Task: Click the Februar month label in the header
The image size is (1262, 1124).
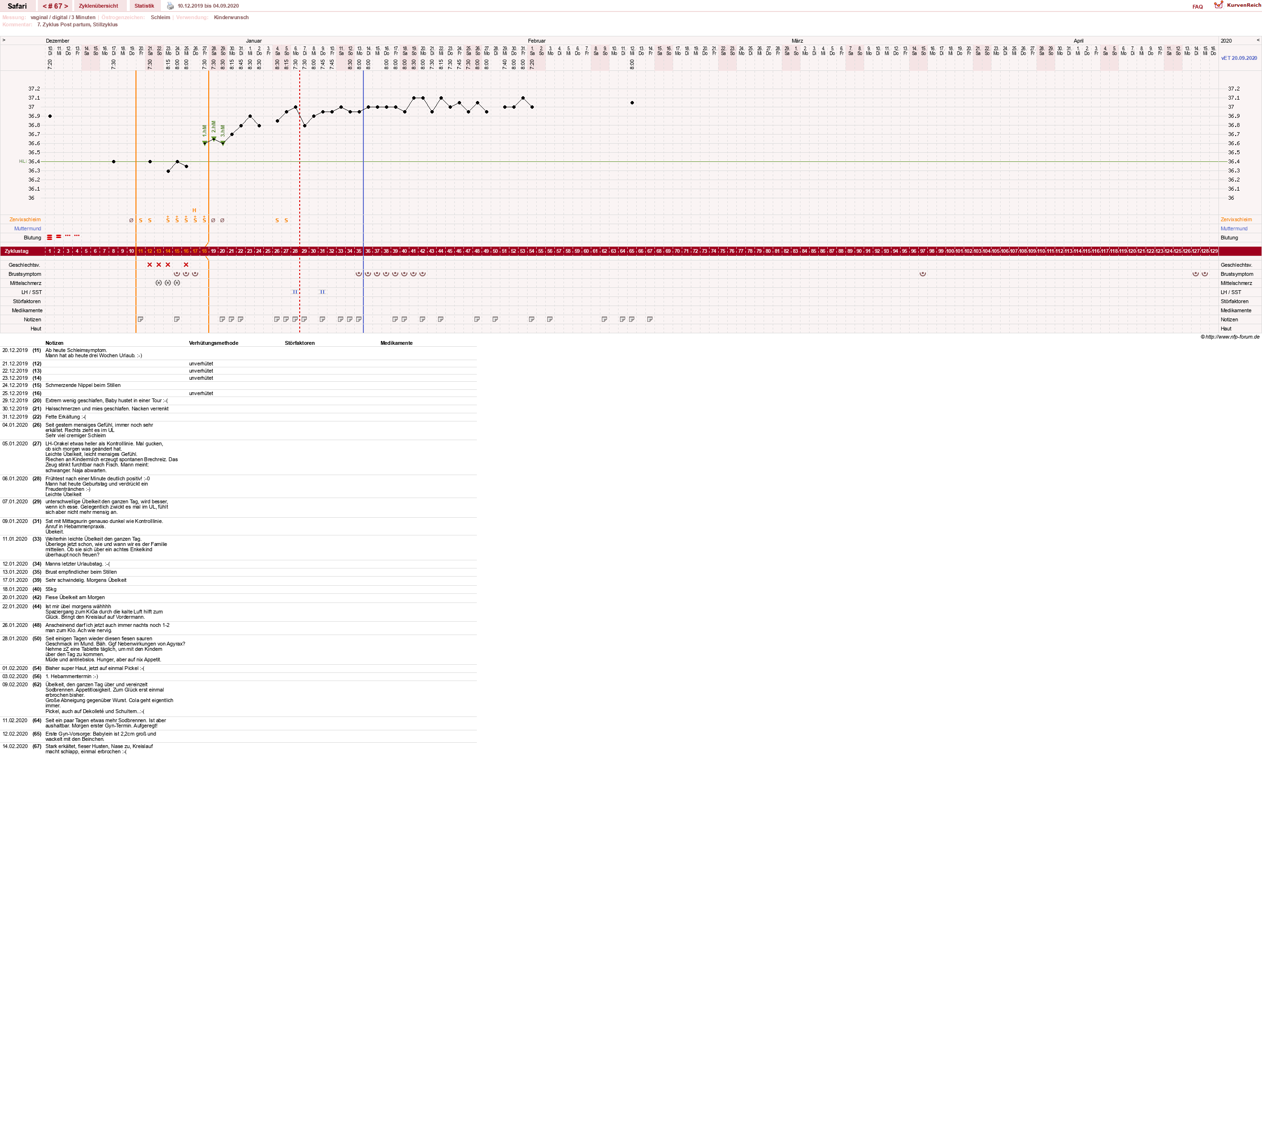Action: click(x=537, y=41)
